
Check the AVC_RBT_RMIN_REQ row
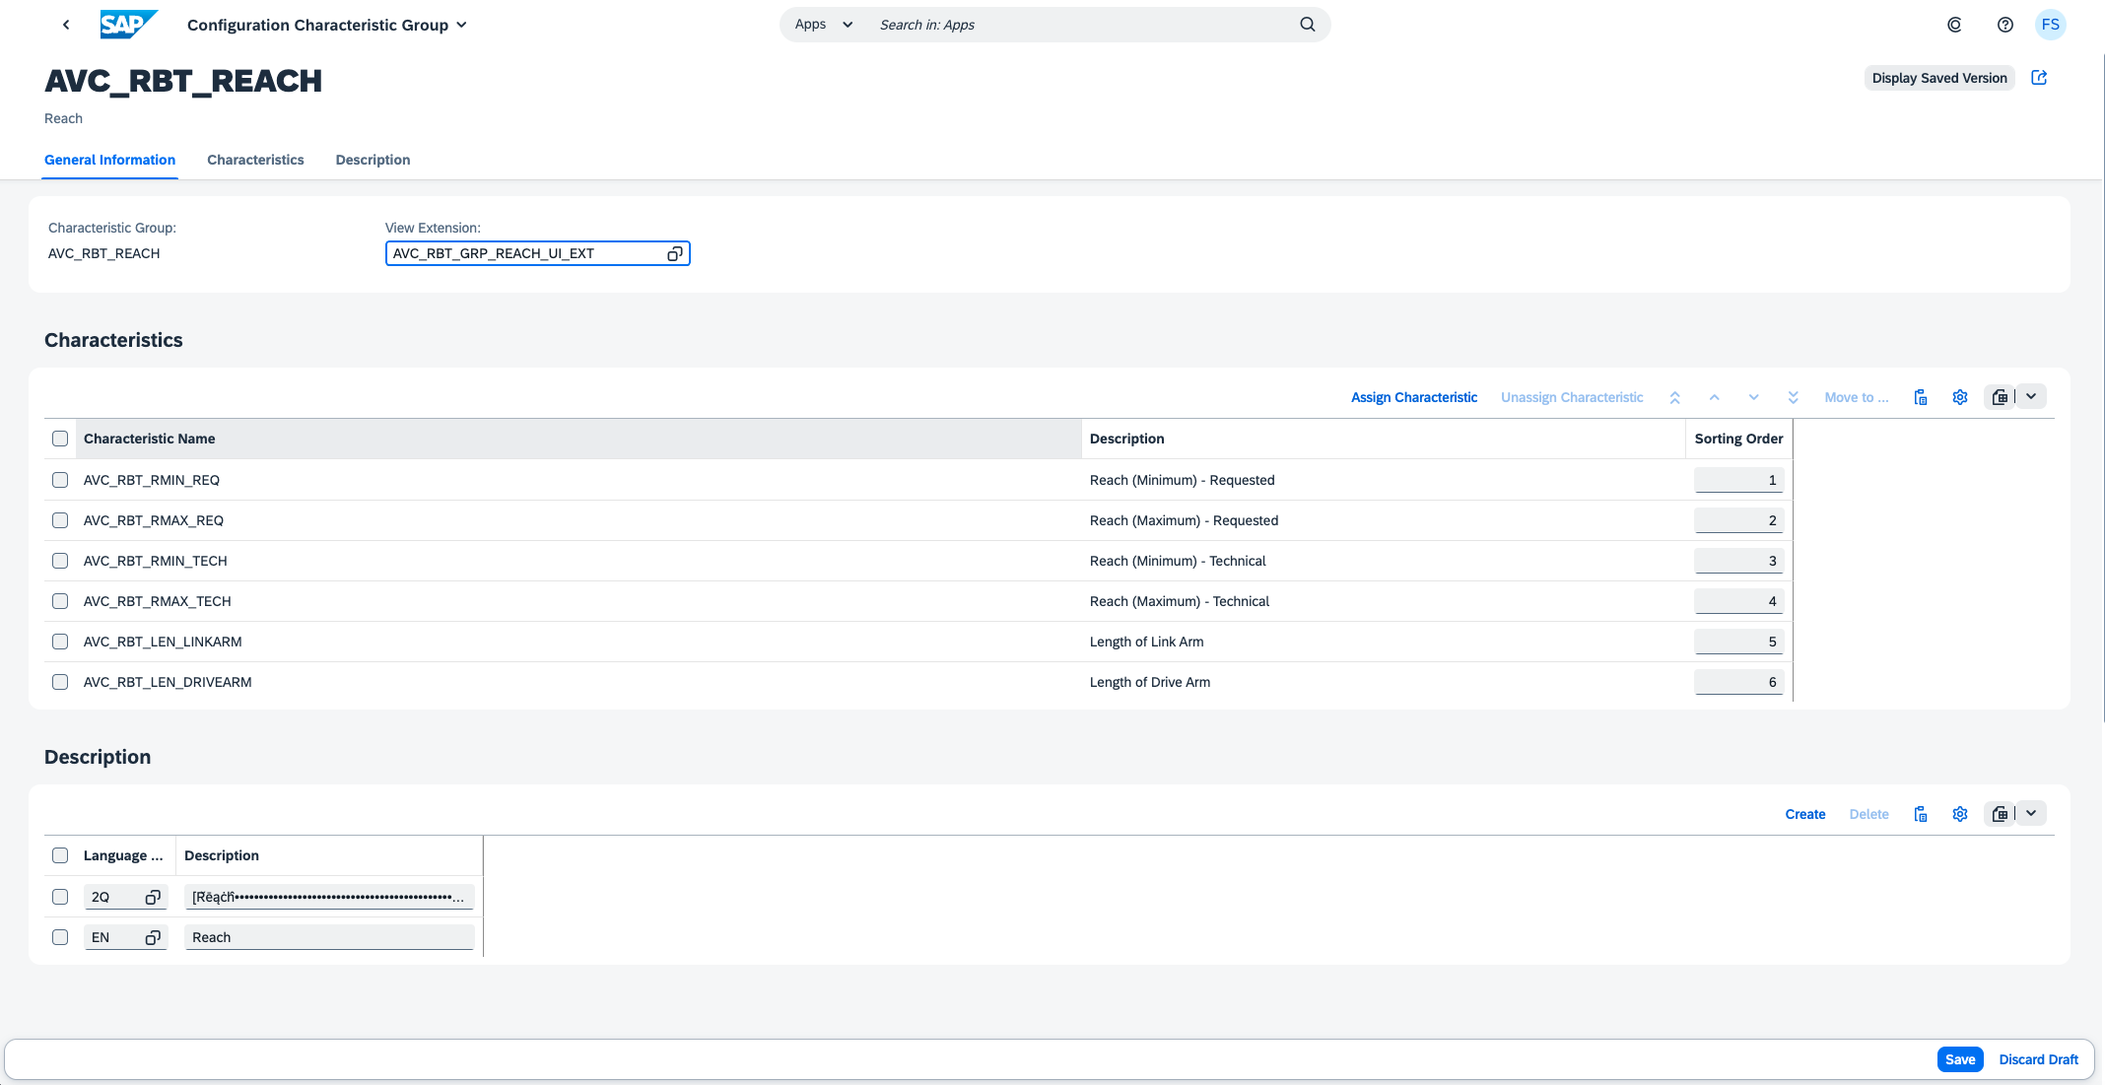click(x=60, y=480)
